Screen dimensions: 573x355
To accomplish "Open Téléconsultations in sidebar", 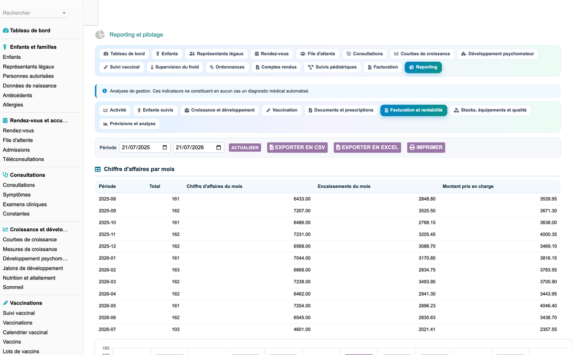I will tap(23, 159).
